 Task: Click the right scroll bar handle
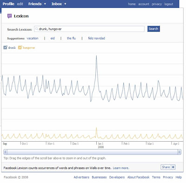(x=179, y=152)
